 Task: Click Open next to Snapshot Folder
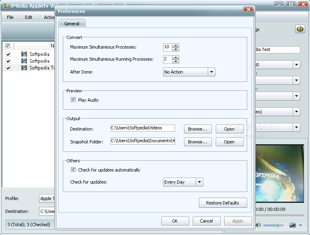229,142
